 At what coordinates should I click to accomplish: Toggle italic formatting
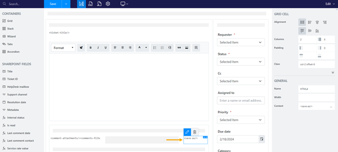click(98, 48)
